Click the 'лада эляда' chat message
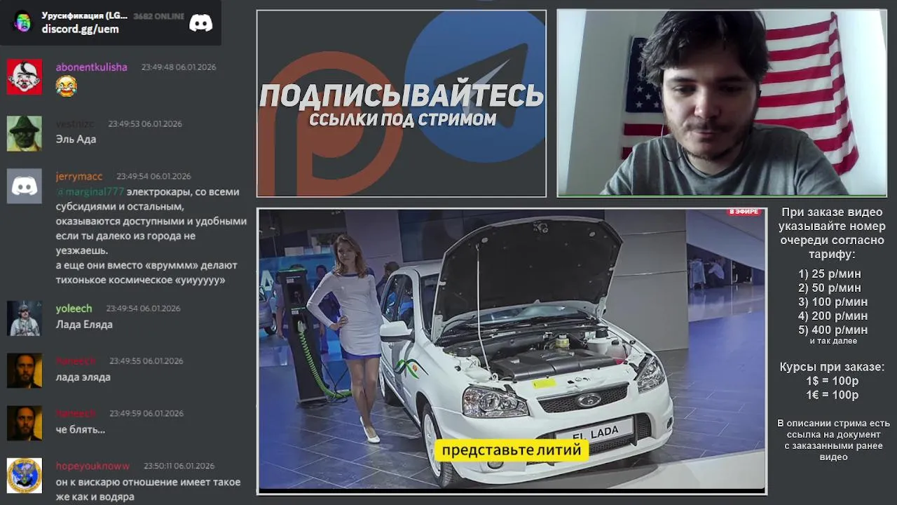 (83, 377)
